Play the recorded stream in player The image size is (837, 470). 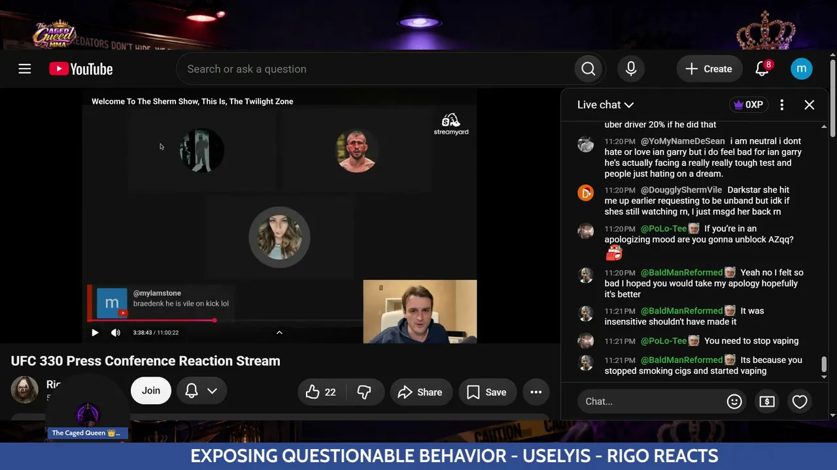coord(95,333)
